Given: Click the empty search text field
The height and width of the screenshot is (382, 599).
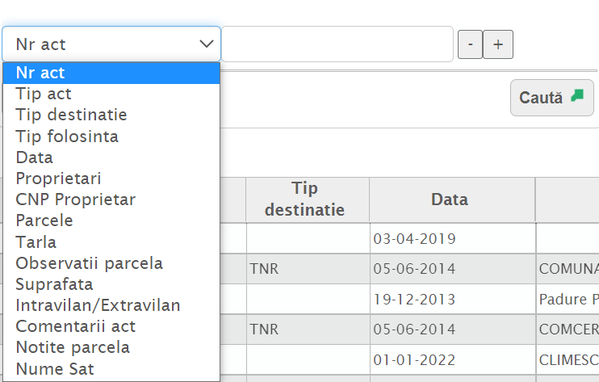Looking at the screenshot, I should (x=337, y=44).
